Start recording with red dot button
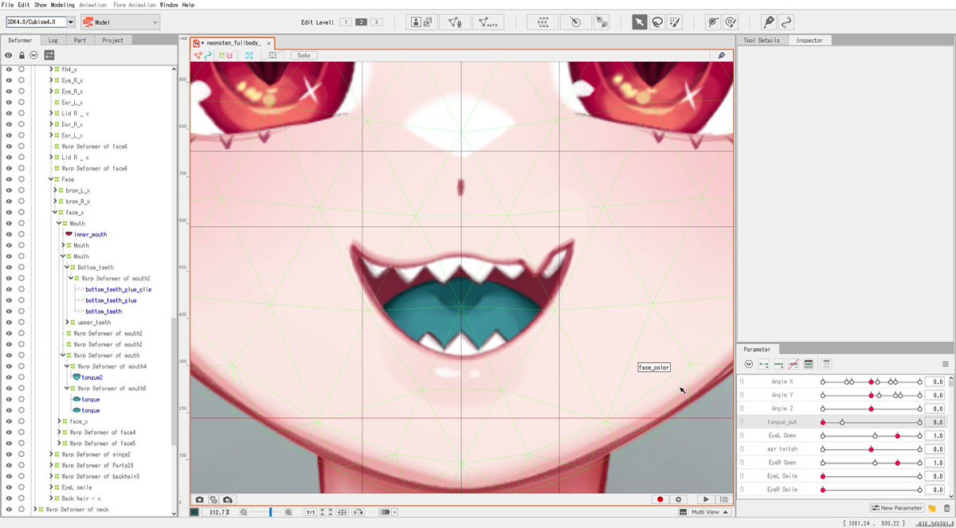956x528 pixels. click(x=660, y=499)
